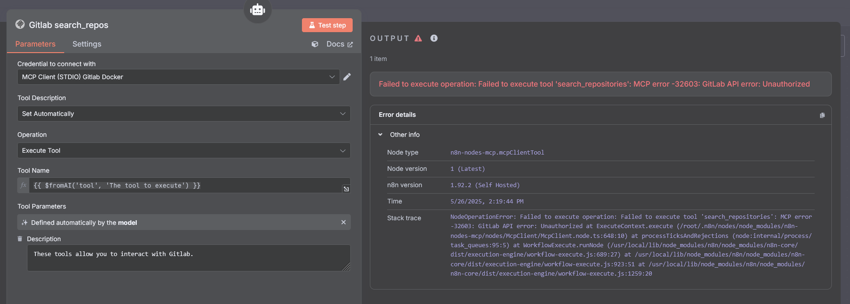Viewport: 850px width, 304px height.
Task: Click the sparkle icon in Tool Parameters
Action: [x=25, y=223]
